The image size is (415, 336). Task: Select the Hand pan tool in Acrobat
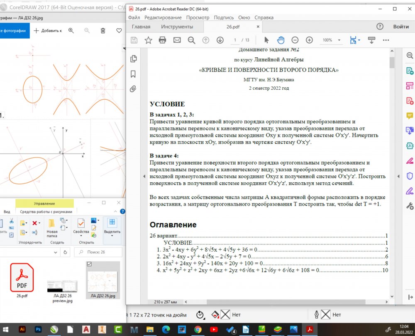coord(281,40)
